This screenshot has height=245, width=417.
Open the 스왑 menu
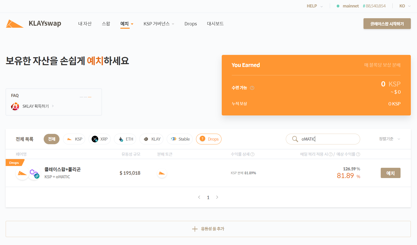tap(106, 24)
